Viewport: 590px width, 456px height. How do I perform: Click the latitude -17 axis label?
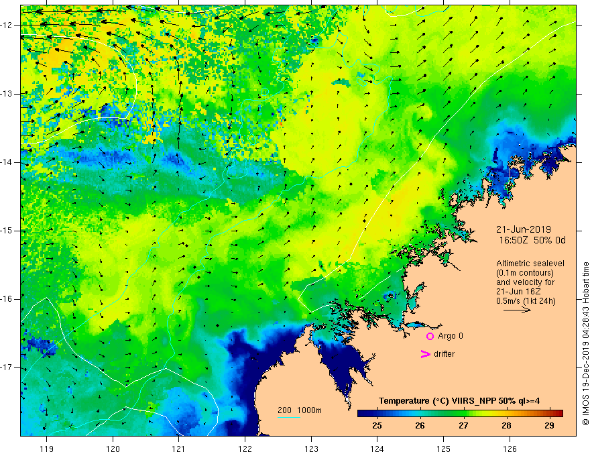click(7, 367)
